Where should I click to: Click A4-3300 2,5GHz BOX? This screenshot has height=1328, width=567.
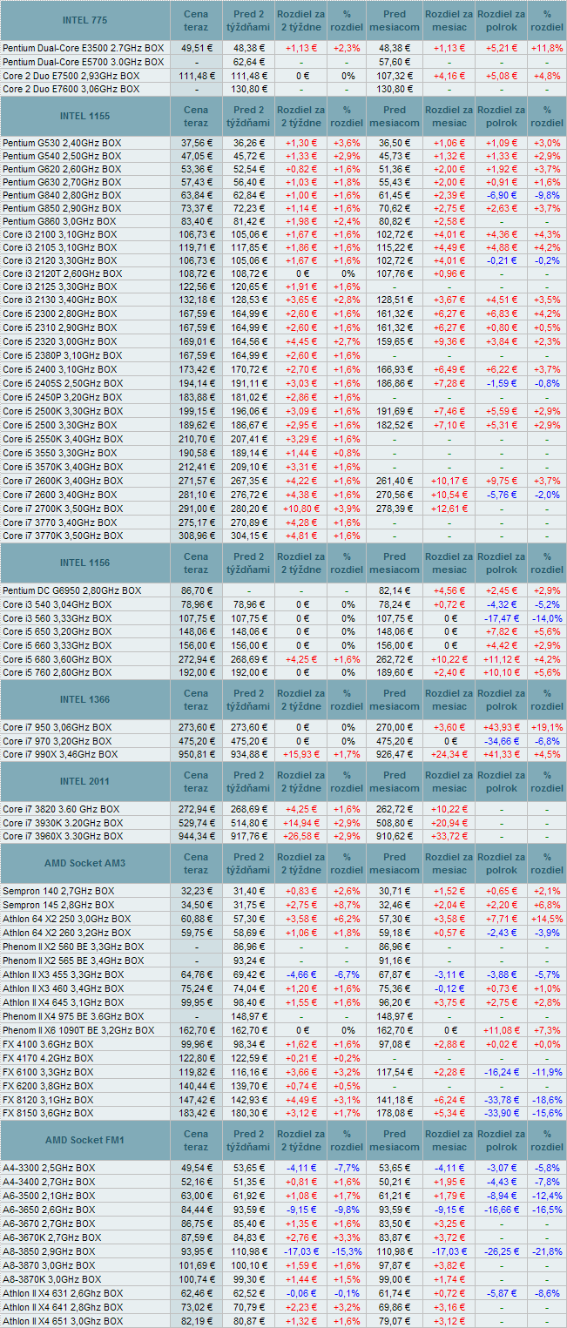pyautogui.click(x=50, y=1169)
